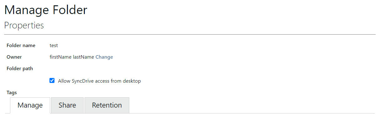This screenshot has height=116, width=381.
Task: Switch to the Share tab
Action: pos(67,105)
